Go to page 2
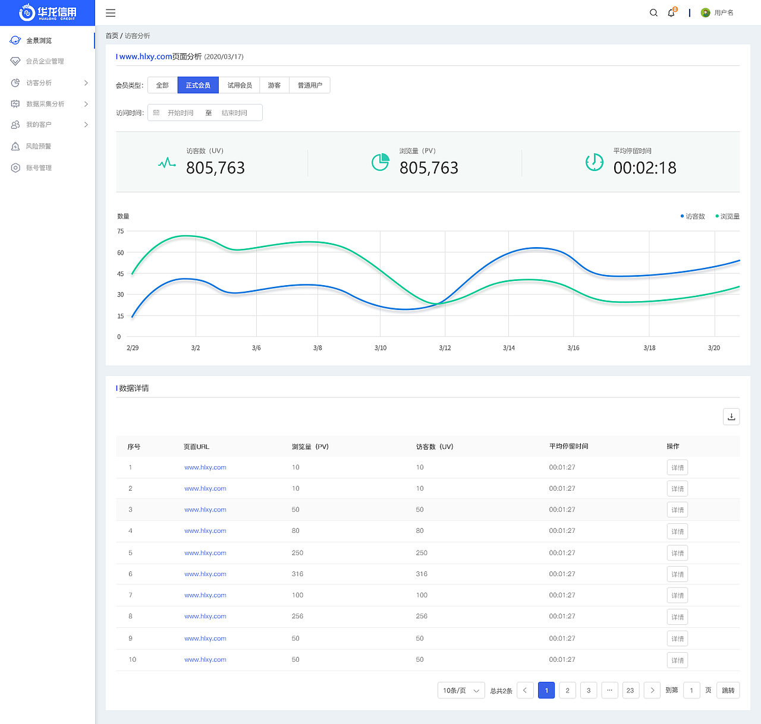Viewport: 761px width, 724px height. tap(567, 690)
